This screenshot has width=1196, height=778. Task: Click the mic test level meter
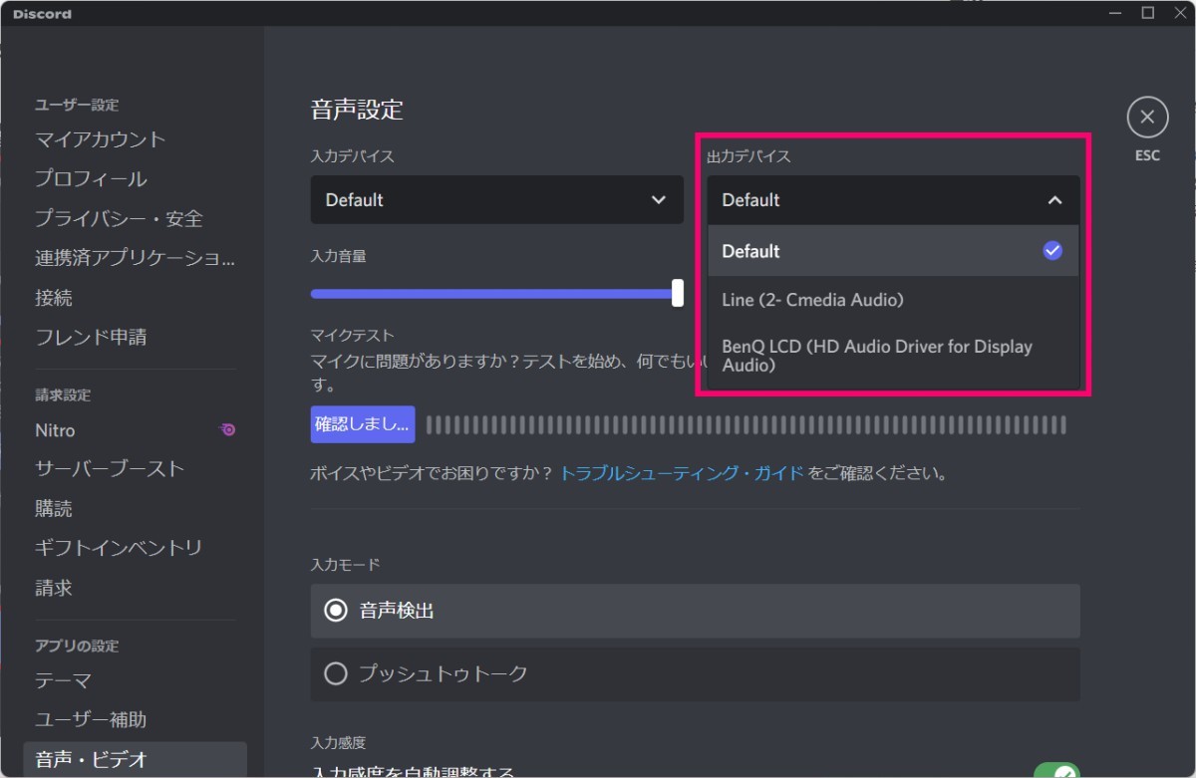point(747,425)
